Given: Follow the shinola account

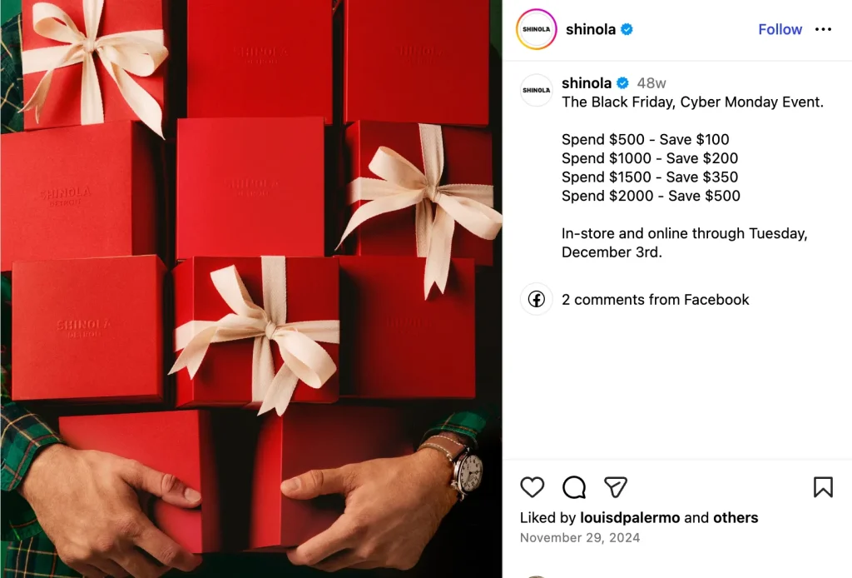Looking at the screenshot, I should (x=780, y=29).
